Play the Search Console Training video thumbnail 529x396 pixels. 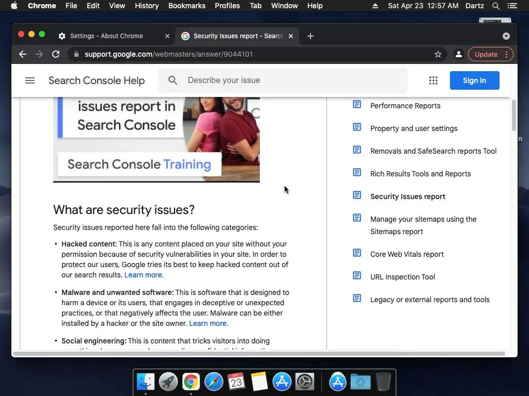pos(157,139)
